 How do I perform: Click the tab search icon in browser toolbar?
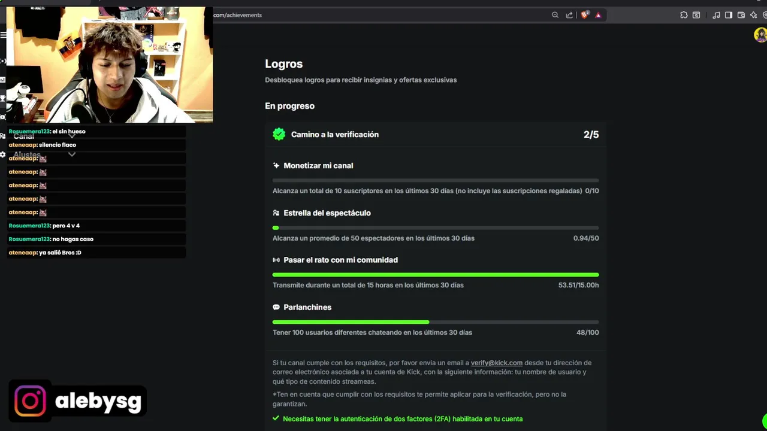[696, 15]
